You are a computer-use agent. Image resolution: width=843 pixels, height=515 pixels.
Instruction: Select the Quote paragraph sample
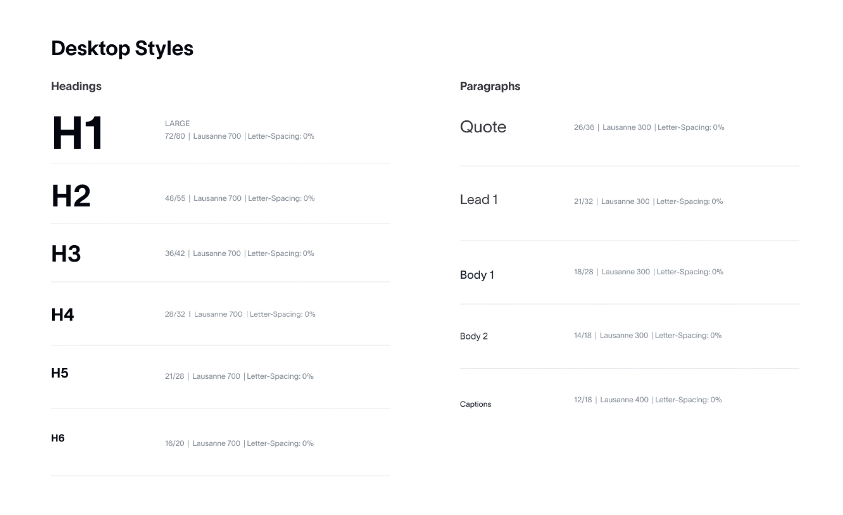(x=483, y=127)
